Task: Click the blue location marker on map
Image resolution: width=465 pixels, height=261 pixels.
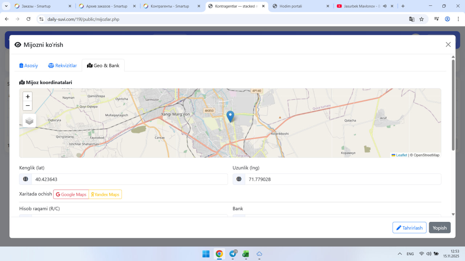Action: (x=230, y=116)
